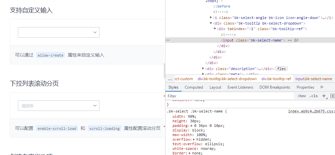Viewport: 335px width, 155px height.
Task: Open the allow-create select dropdown arrow
Action: [95, 32]
